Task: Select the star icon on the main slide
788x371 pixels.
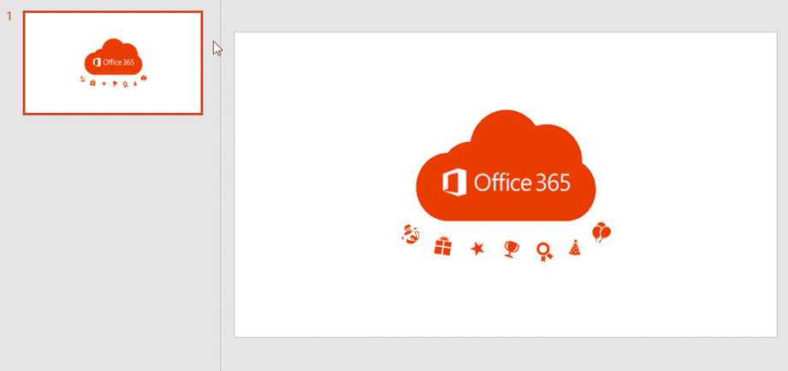Action: pyautogui.click(x=477, y=248)
